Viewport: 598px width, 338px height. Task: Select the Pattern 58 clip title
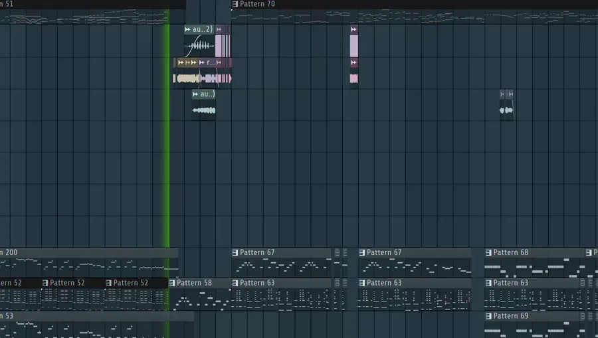[x=194, y=283]
